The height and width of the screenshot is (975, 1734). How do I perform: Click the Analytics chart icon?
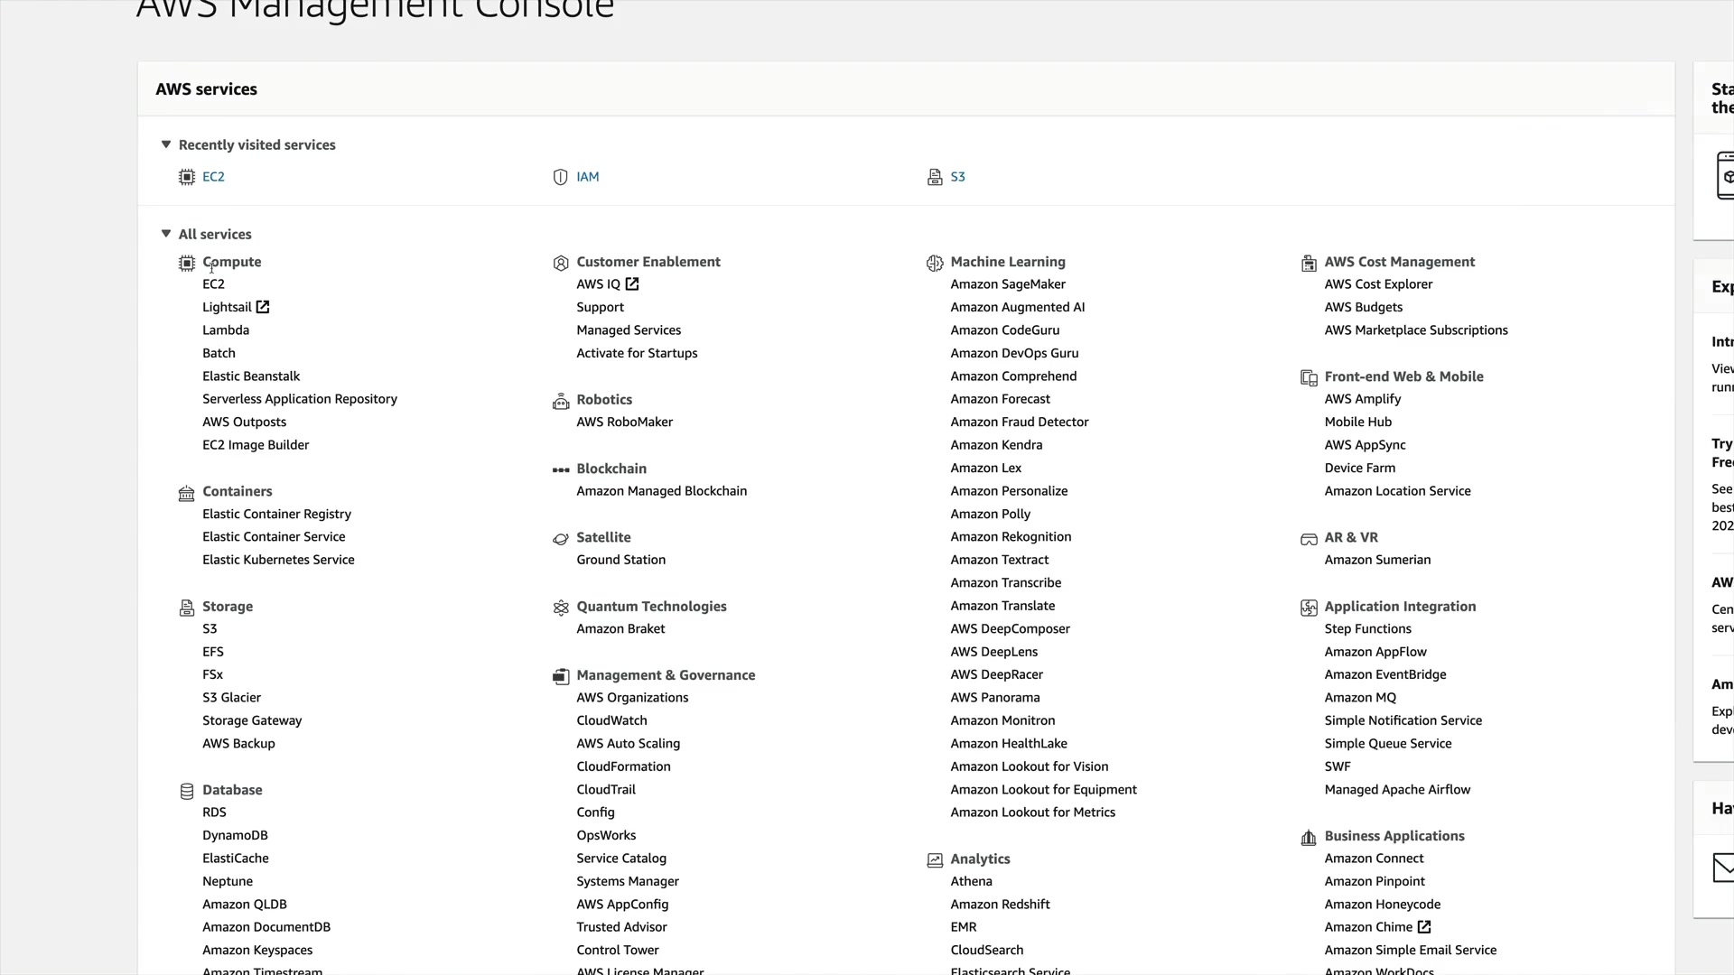coord(935,860)
